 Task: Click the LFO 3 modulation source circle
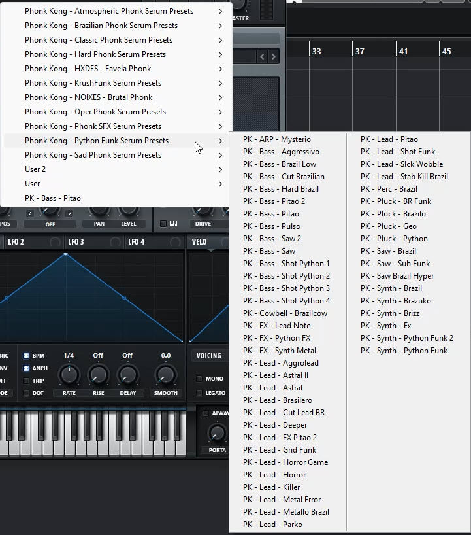[x=115, y=242]
